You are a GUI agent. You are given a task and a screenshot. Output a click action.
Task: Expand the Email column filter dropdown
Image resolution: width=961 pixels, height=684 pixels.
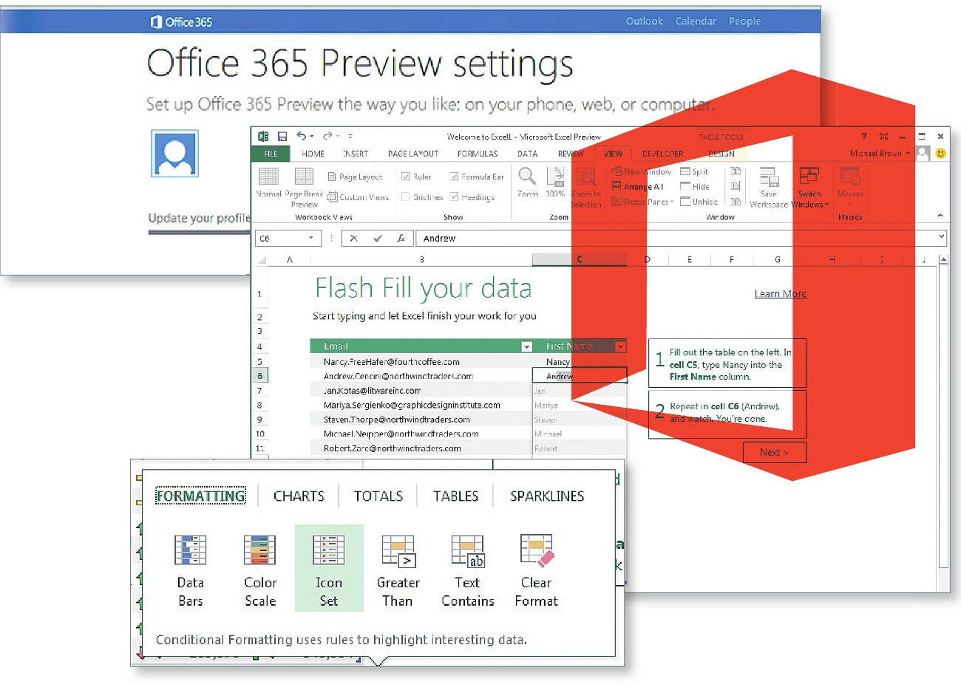(x=526, y=346)
